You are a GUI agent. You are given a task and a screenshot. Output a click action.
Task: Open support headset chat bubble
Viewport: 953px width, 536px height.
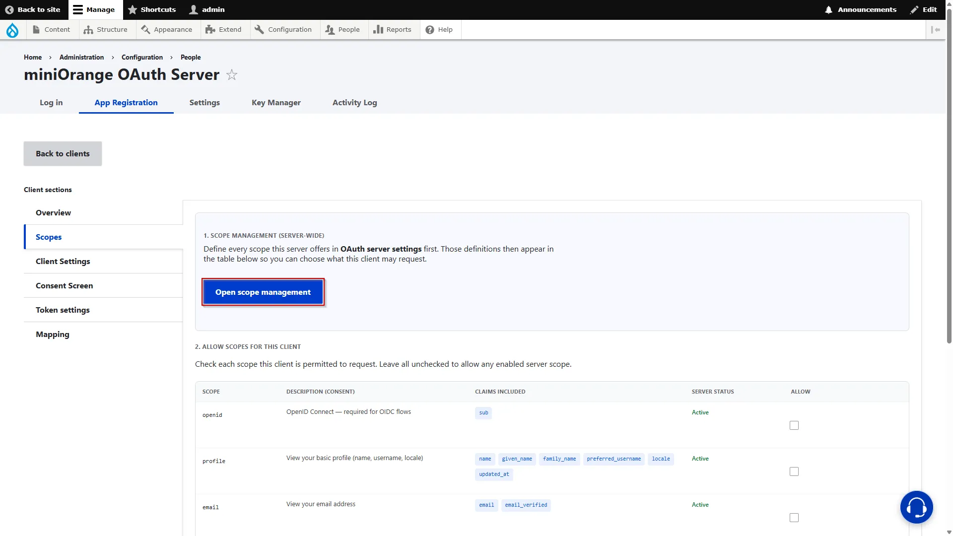click(917, 507)
